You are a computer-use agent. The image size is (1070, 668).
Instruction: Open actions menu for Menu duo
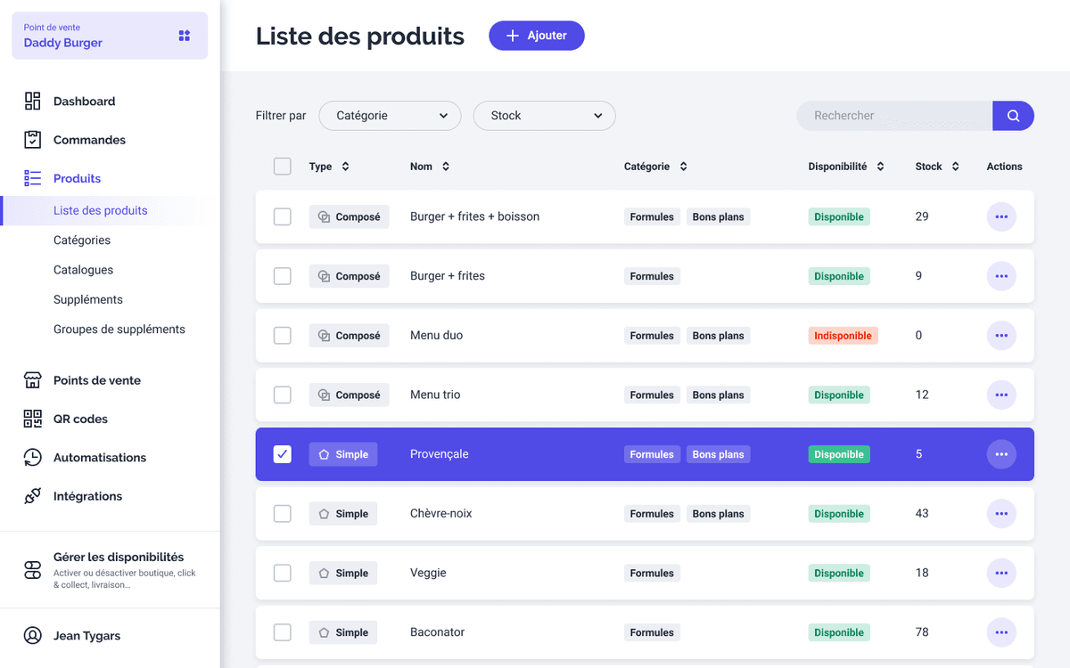1000,336
